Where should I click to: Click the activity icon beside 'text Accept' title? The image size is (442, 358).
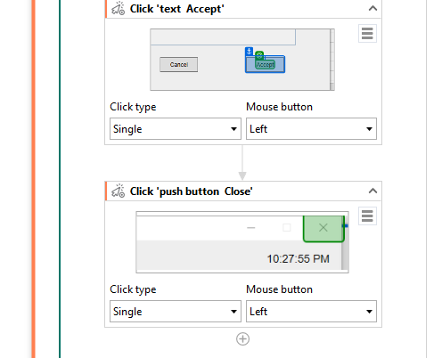tap(119, 8)
